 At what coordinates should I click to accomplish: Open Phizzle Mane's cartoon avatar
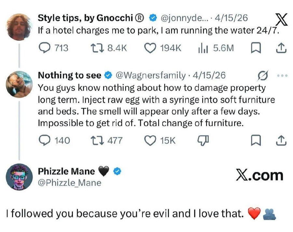[19, 177]
